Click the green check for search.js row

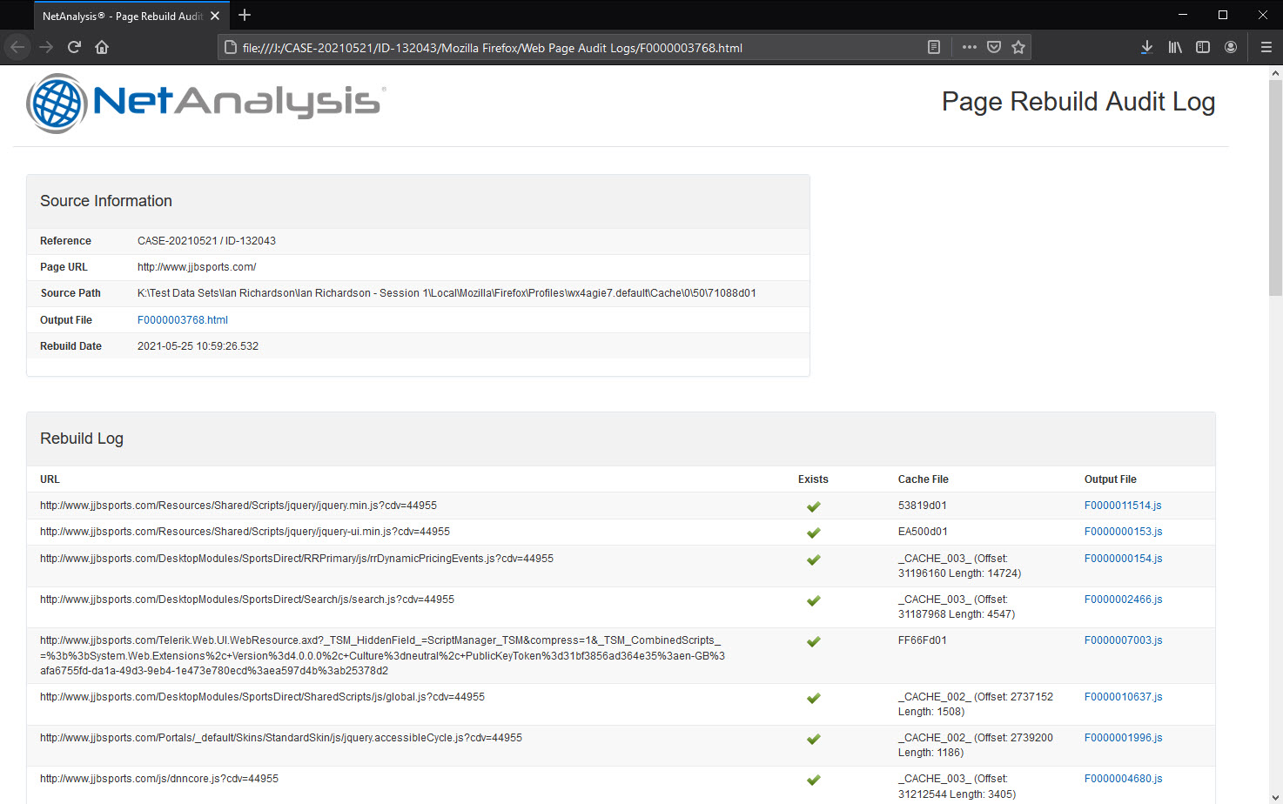tap(814, 600)
